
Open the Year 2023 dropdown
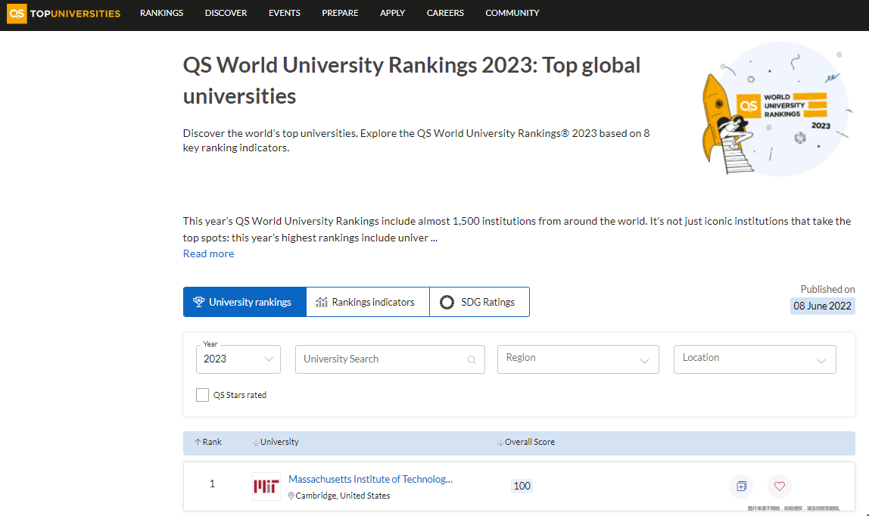pos(238,359)
